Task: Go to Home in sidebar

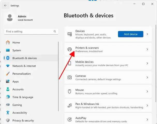Action: tap(31, 43)
